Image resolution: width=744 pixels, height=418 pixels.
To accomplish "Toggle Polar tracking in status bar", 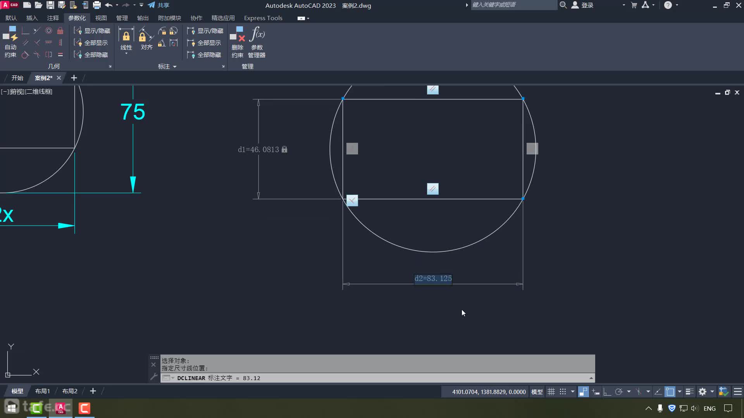I will pos(619,392).
